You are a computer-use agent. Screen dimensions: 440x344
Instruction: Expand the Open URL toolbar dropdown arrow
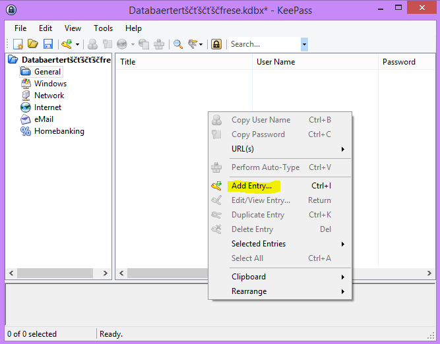(x=133, y=44)
